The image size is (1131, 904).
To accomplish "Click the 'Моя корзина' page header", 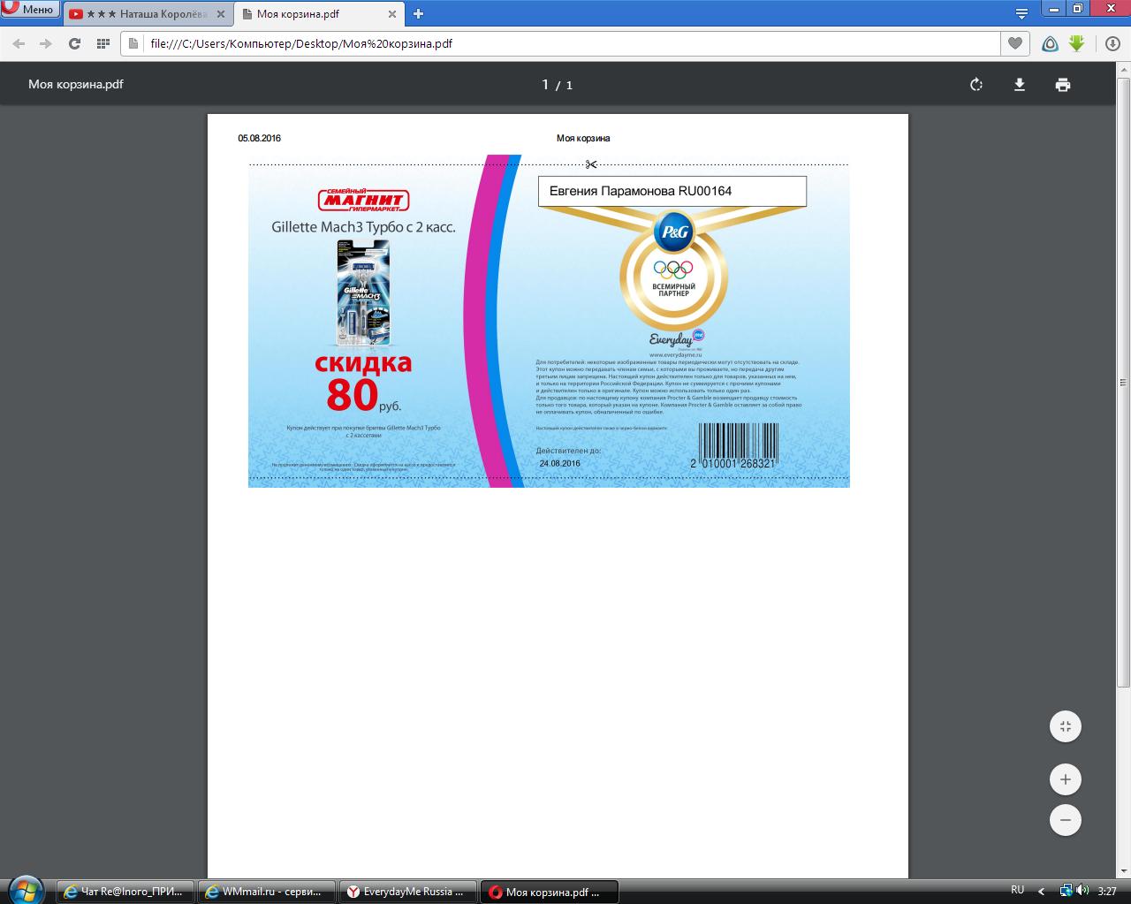I will pos(583,138).
